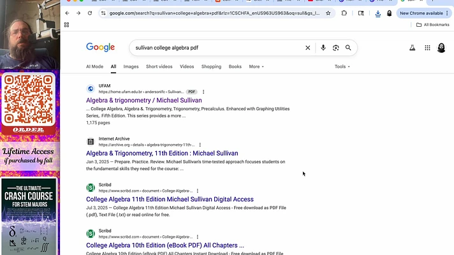Open three-dot menu for UFAM result

[x=203, y=92]
